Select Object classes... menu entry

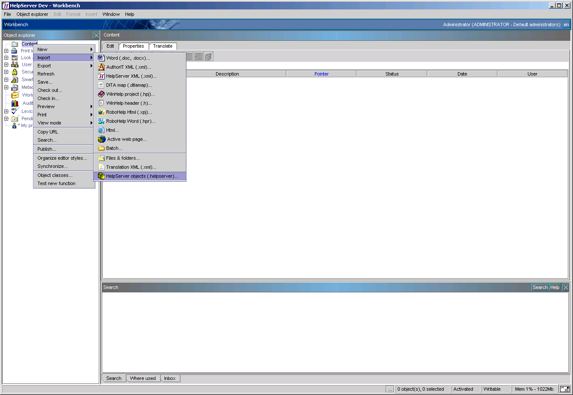tap(64, 175)
